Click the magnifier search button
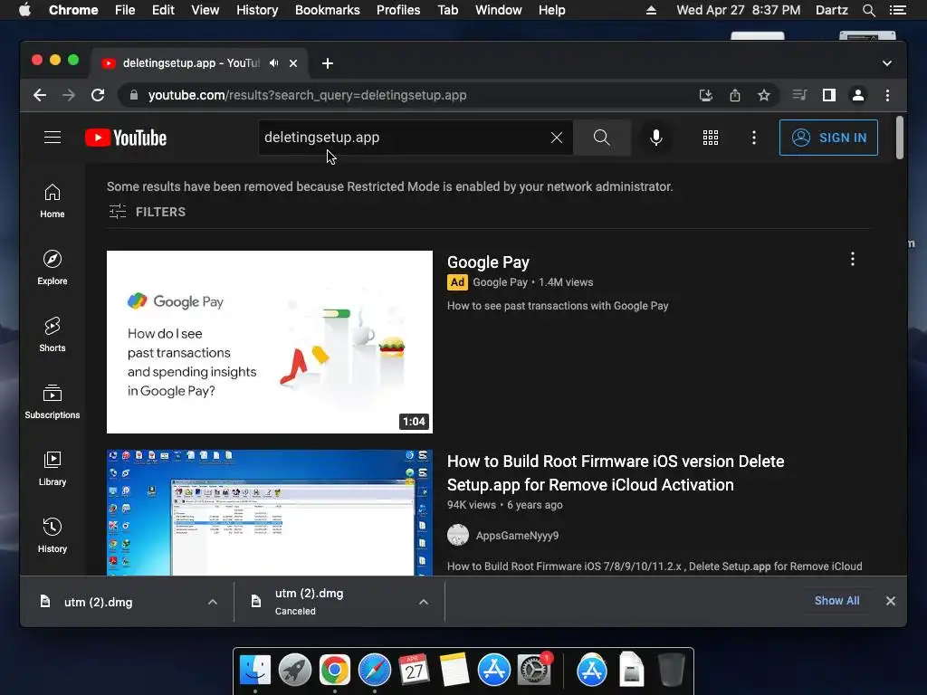Viewport: 927px width, 695px height. pos(601,138)
